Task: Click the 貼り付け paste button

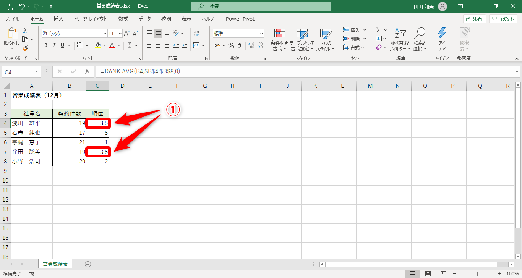Action: click(x=11, y=40)
